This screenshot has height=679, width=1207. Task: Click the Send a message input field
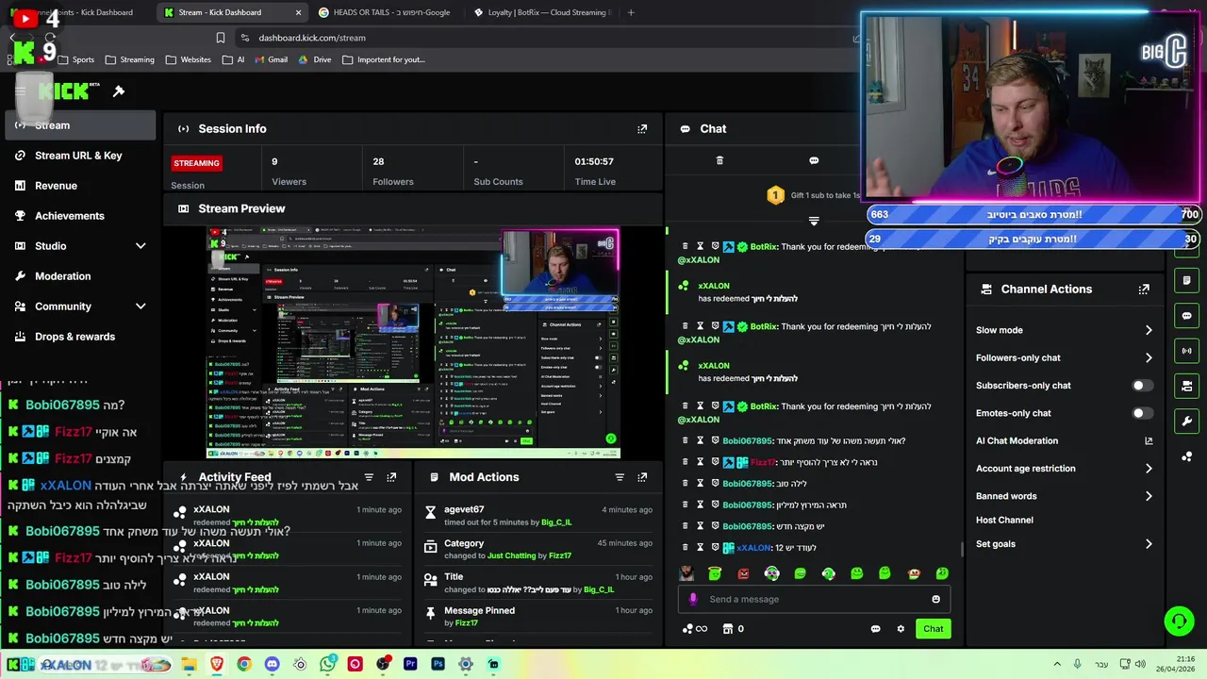coord(814,599)
